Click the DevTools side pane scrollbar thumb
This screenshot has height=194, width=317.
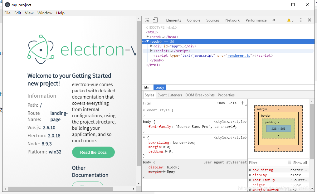pyautogui.click(x=312, y=131)
